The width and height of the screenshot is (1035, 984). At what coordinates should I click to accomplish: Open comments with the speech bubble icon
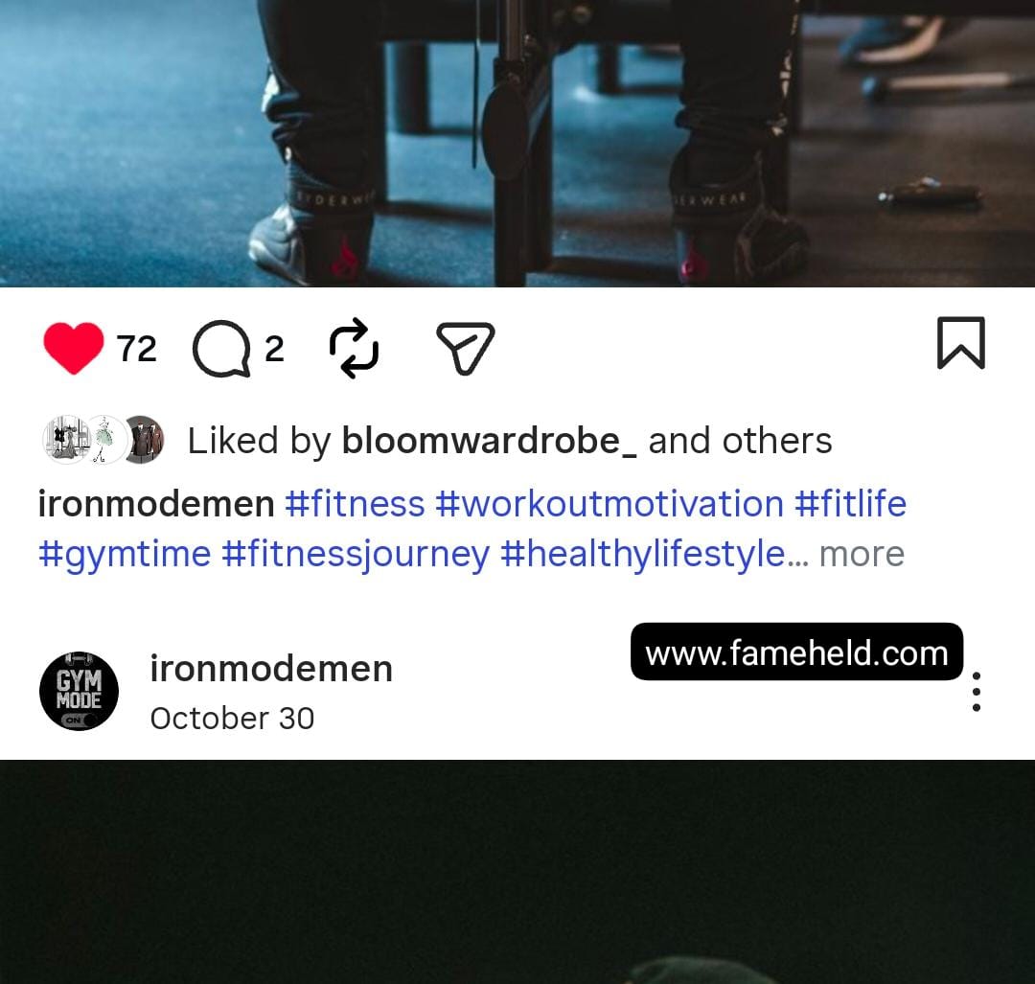click(x=221, y=349)
